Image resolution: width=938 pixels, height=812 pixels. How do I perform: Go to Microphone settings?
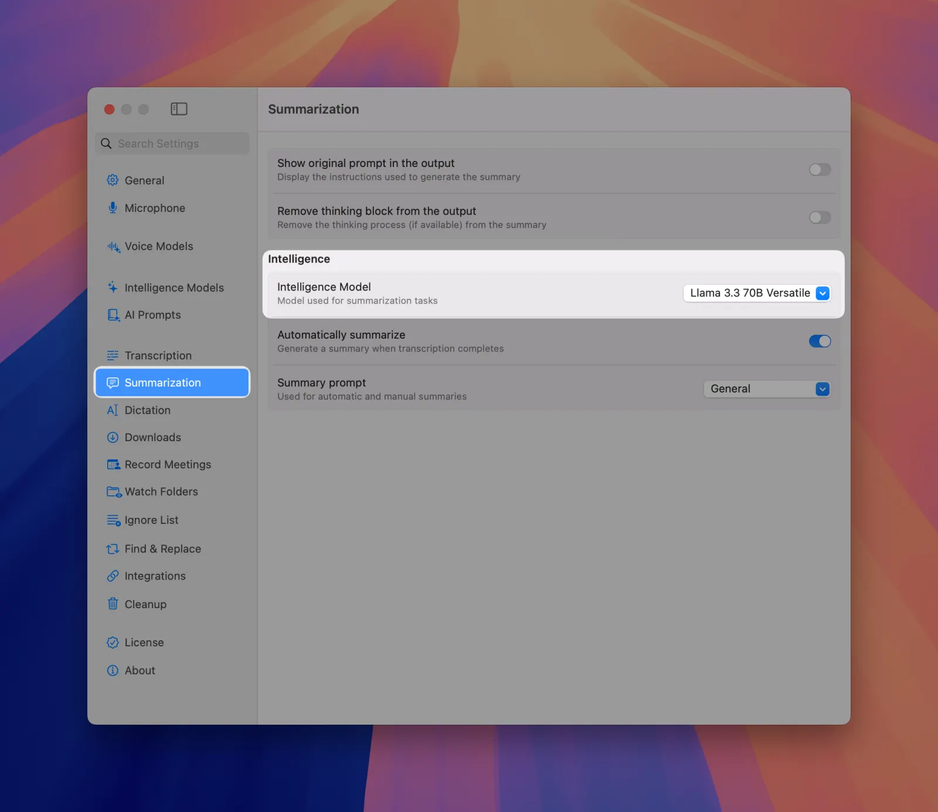pyautogui.click(x=172, y=208)
